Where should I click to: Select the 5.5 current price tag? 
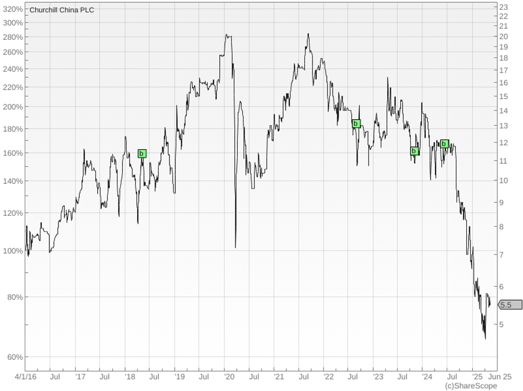click(510, 305)
